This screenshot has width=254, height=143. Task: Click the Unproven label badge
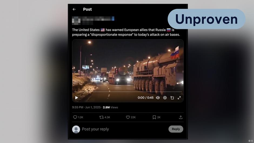pyautogui.click(x=206, y=19)
